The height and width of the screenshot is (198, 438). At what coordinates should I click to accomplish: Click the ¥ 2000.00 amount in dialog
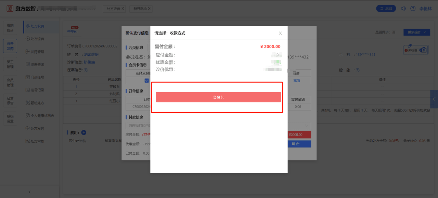click(270, 47)
